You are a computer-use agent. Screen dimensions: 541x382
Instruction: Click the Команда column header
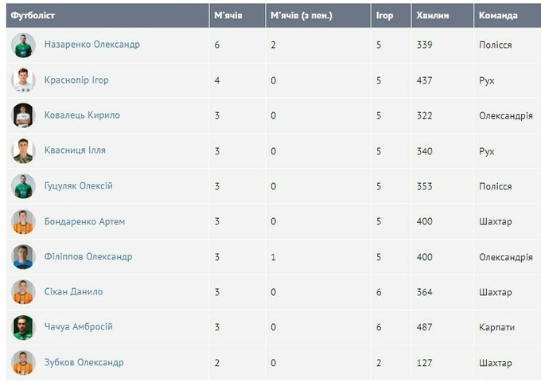pos(498,16)
